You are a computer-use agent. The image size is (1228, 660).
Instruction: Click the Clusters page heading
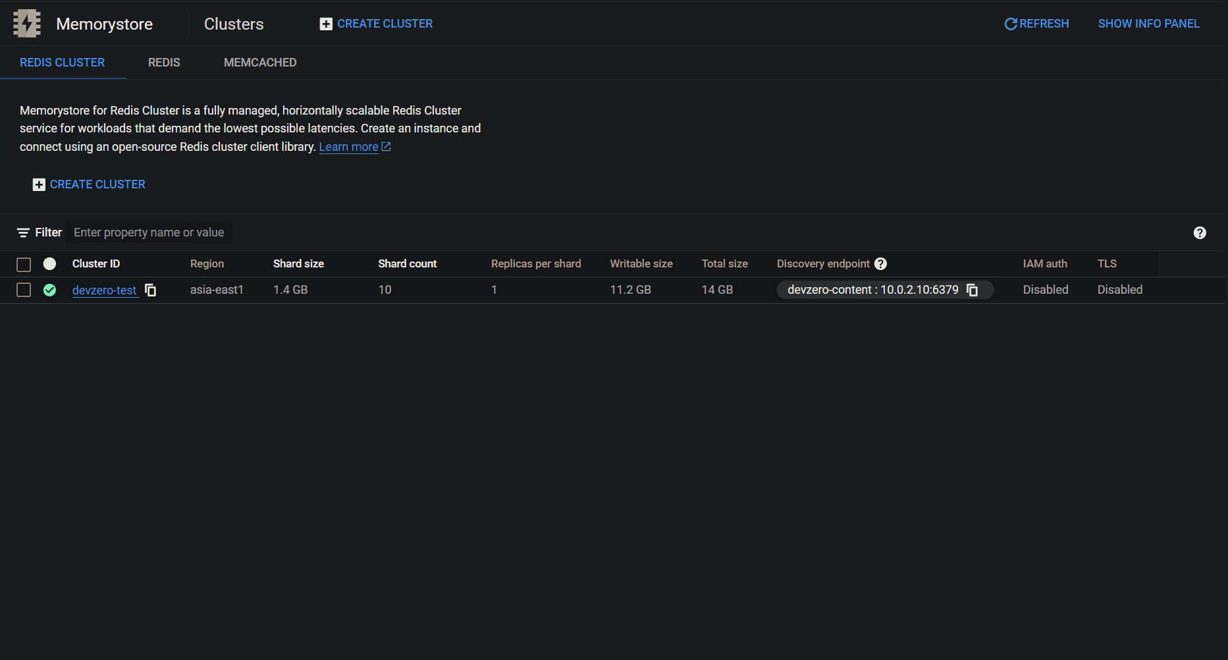click(234, 24)
